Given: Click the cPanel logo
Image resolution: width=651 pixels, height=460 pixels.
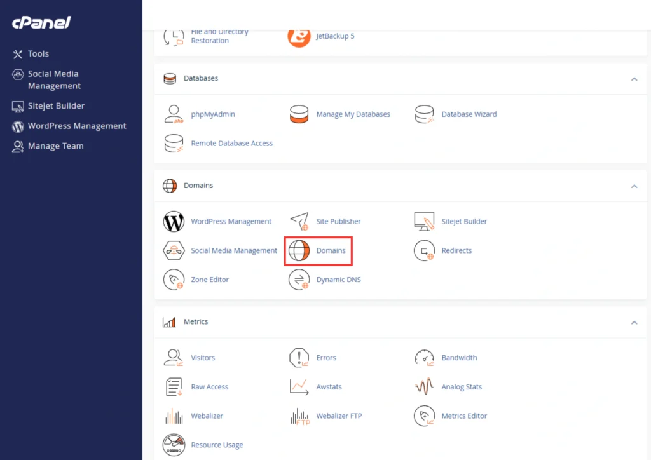Looking at the screenshot, I should [41, 22].
